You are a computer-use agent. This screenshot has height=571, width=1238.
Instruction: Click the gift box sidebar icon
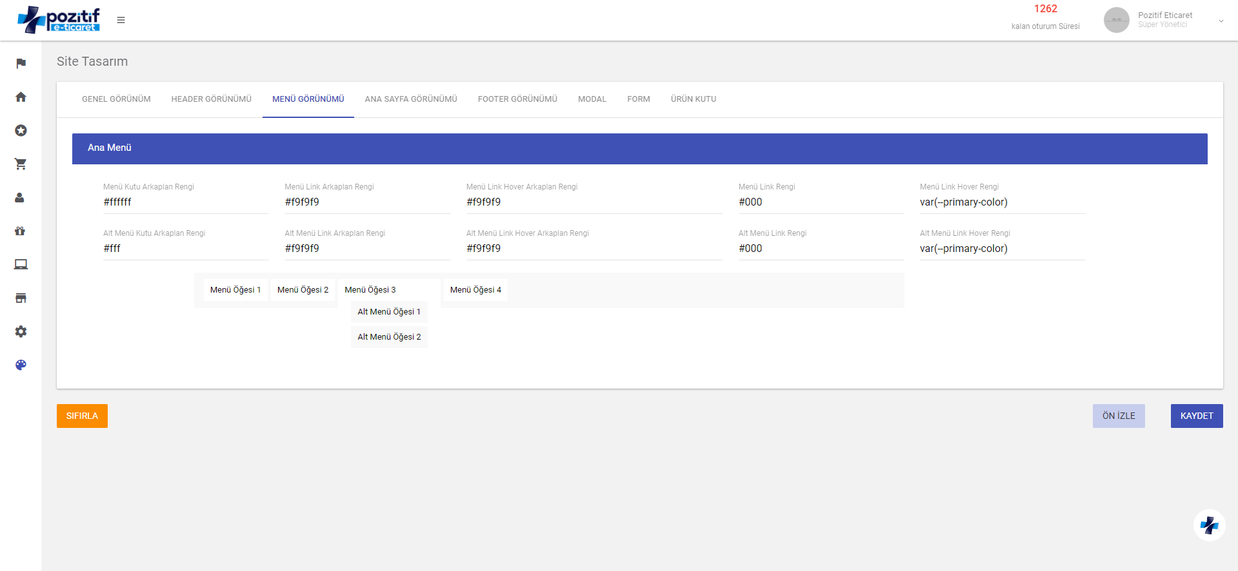(x=21, y=231)
